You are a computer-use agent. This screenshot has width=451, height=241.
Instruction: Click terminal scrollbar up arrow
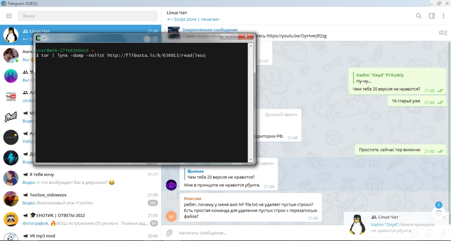tap(252, 46)
